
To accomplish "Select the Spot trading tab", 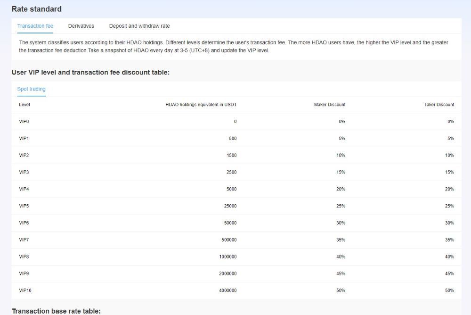I will (x=31, y=89).
